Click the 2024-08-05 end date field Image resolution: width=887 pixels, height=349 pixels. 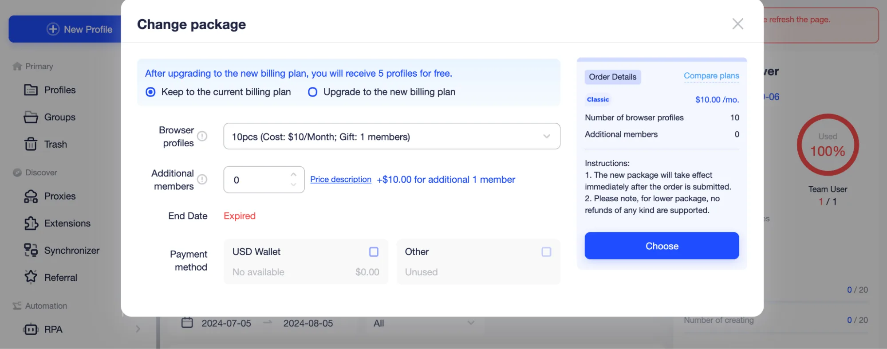click(x=308, y=323)
